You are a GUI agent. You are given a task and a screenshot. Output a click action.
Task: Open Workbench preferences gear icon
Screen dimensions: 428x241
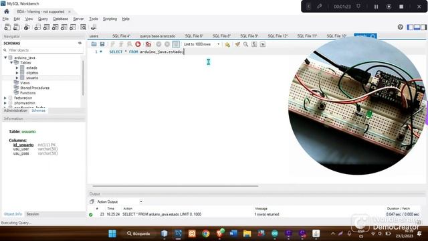pos(400,27)
